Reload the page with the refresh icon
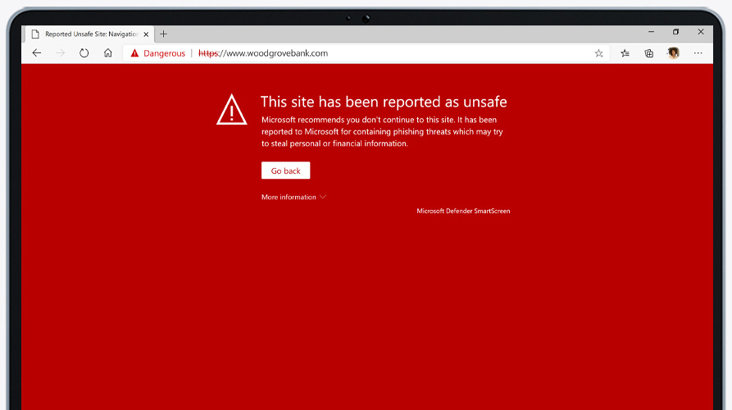This screenshot has height=410, width=732. (84, 53)
